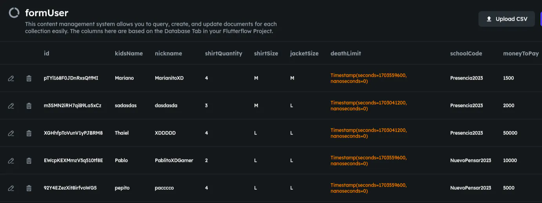Select the schoolCode column header
542x203 pixels.
pyautogui.click(x=466, y=53)
